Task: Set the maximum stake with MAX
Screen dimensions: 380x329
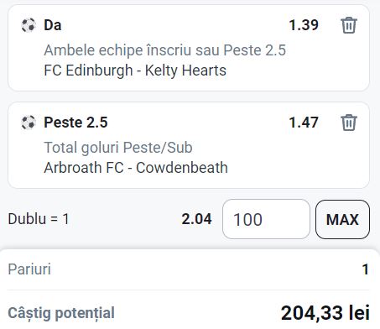Action: (x=342, y=219)
